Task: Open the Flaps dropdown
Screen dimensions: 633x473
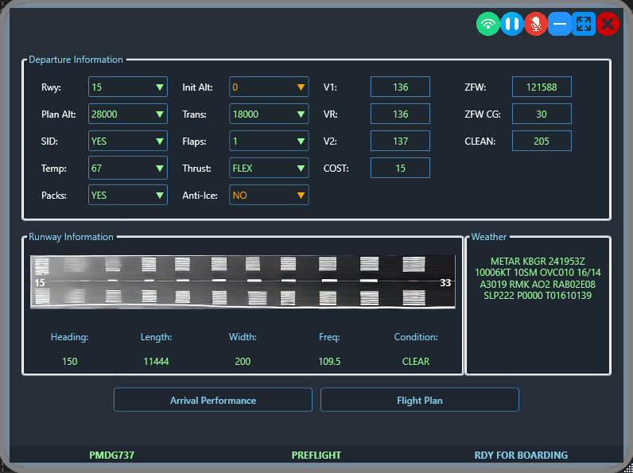Action: (269, 142)
